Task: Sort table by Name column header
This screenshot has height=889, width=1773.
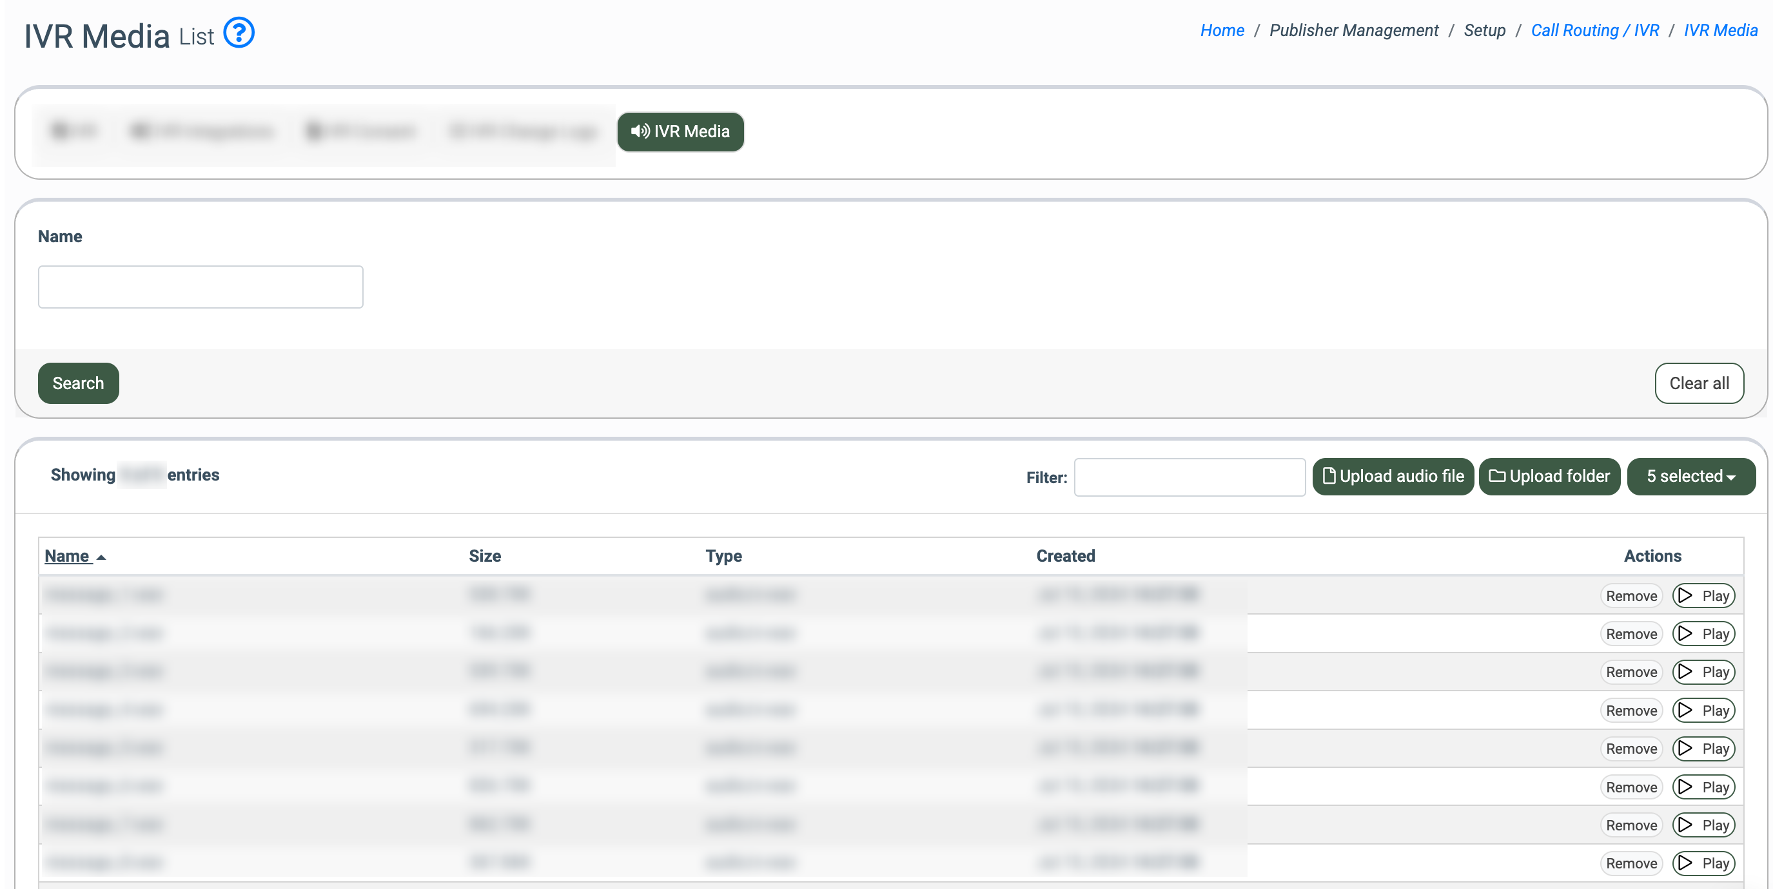Action: 68,555
